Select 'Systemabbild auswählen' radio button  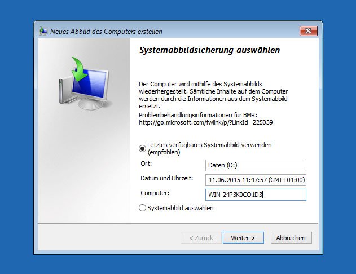click(x=142, y=208)
